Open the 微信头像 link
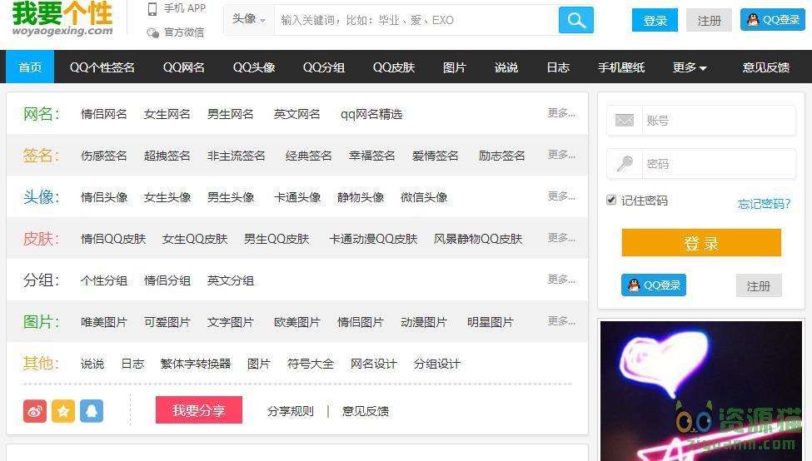 click(424, 197)
